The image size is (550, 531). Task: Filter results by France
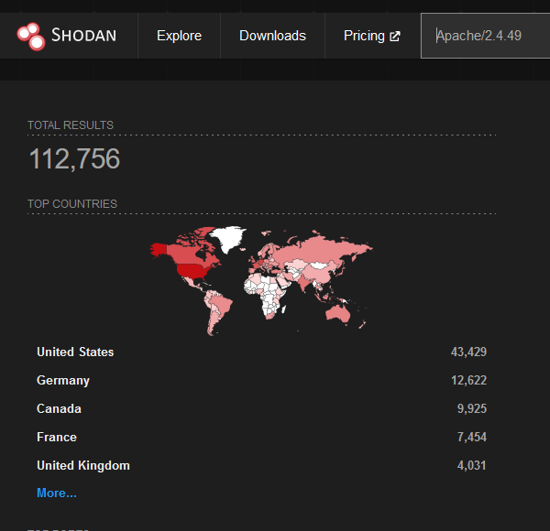point(57,437)
